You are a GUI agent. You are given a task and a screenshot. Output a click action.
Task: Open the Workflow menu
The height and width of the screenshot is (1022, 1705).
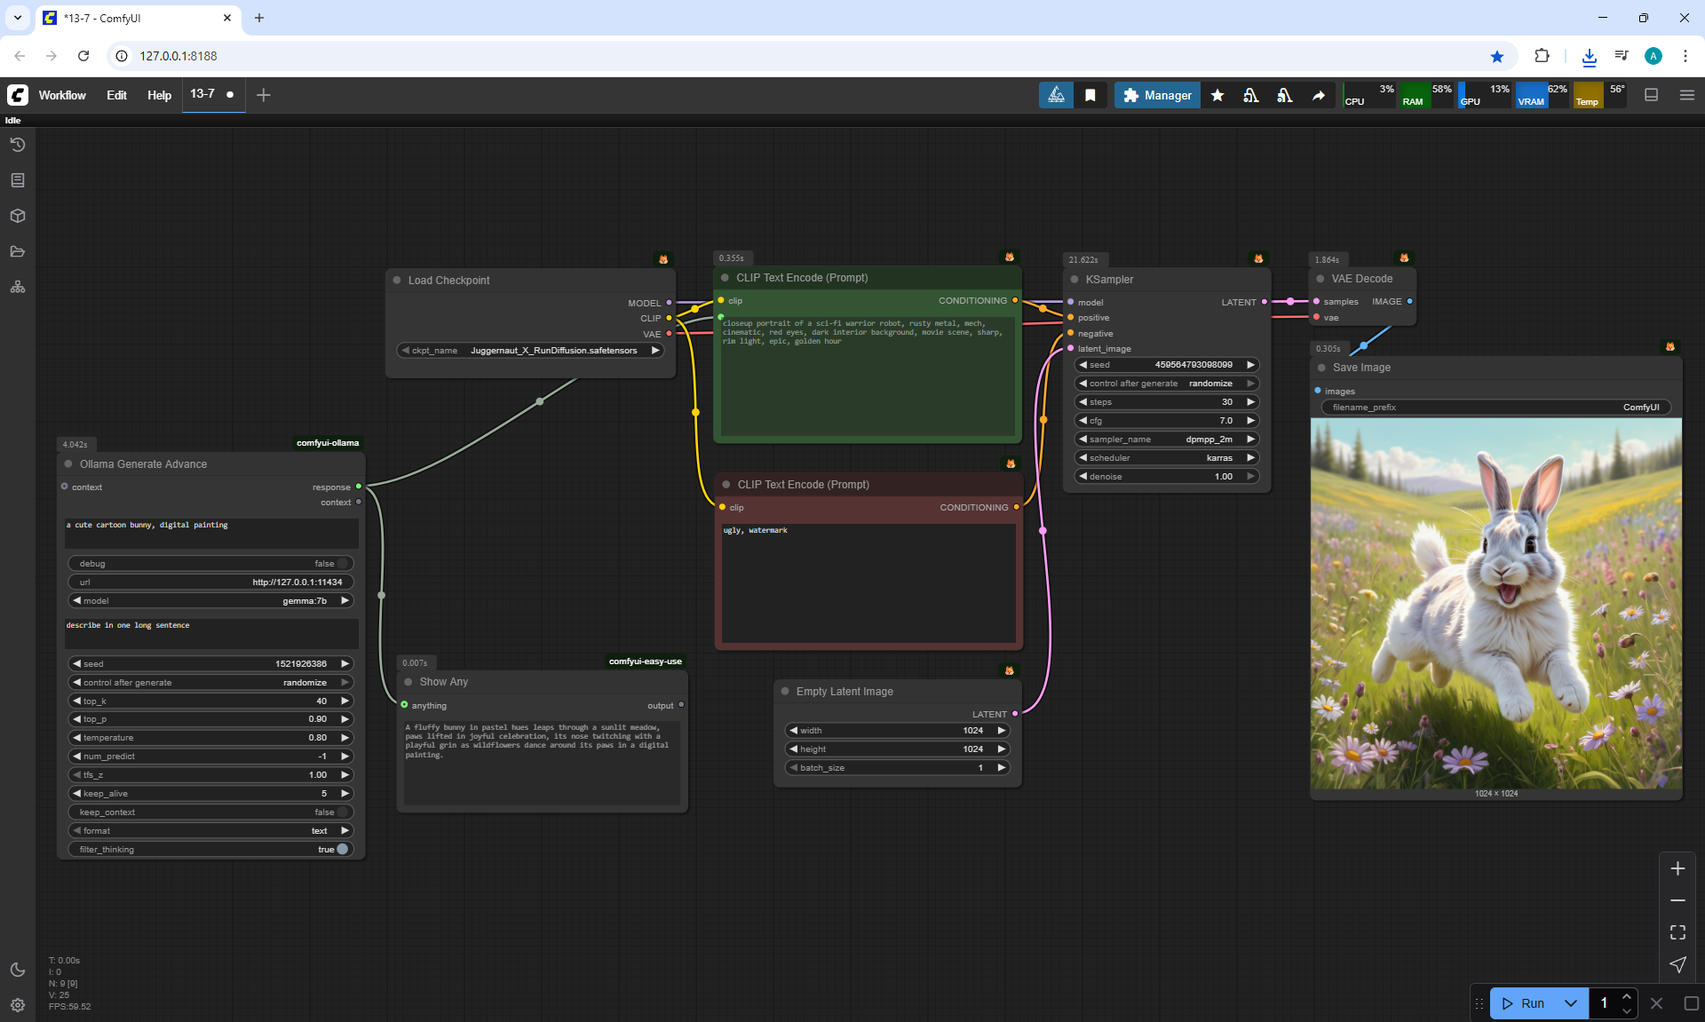pos(62,95)
